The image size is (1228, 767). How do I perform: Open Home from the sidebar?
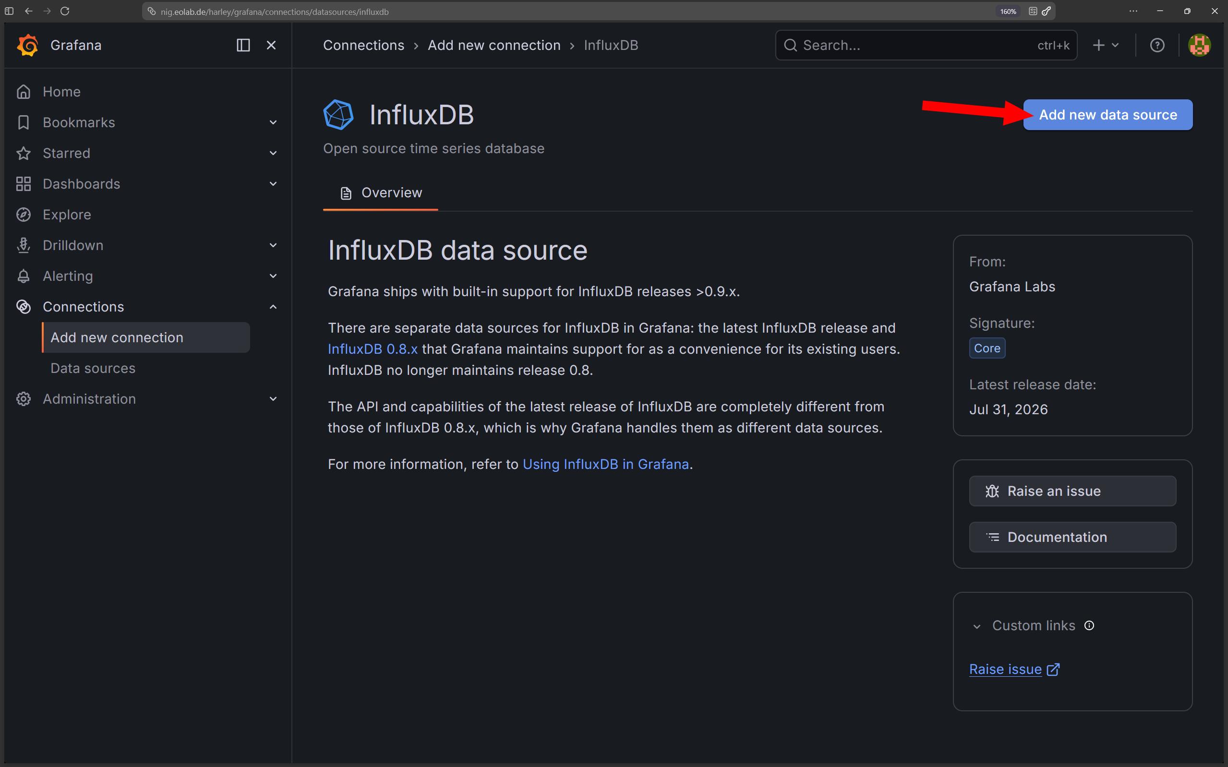61,92
